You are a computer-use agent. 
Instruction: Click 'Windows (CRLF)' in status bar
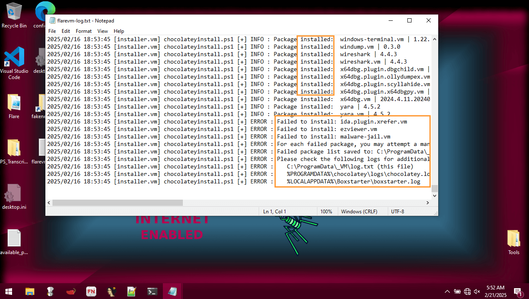coord(359,211)
